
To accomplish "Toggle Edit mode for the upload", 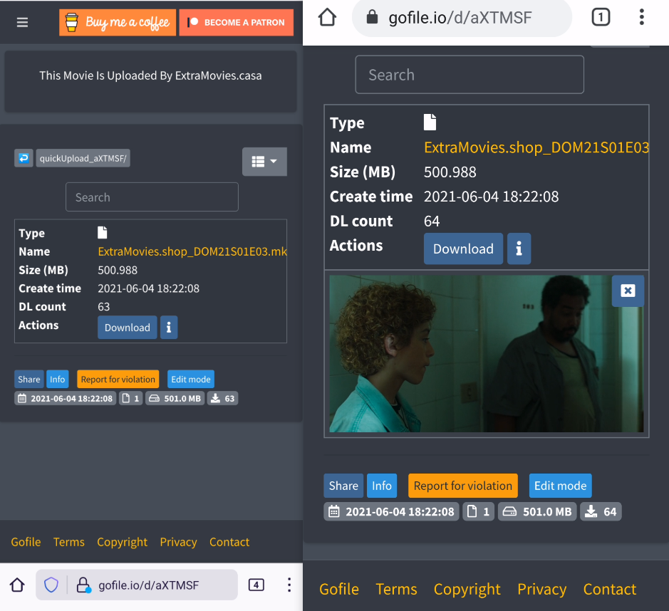I will 560,485.
